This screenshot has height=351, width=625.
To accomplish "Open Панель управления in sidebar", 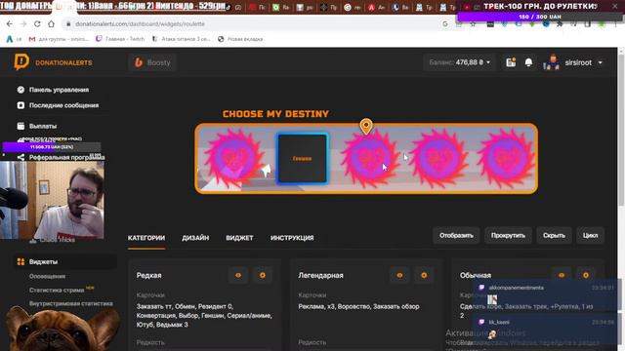I will pos(59,90).
